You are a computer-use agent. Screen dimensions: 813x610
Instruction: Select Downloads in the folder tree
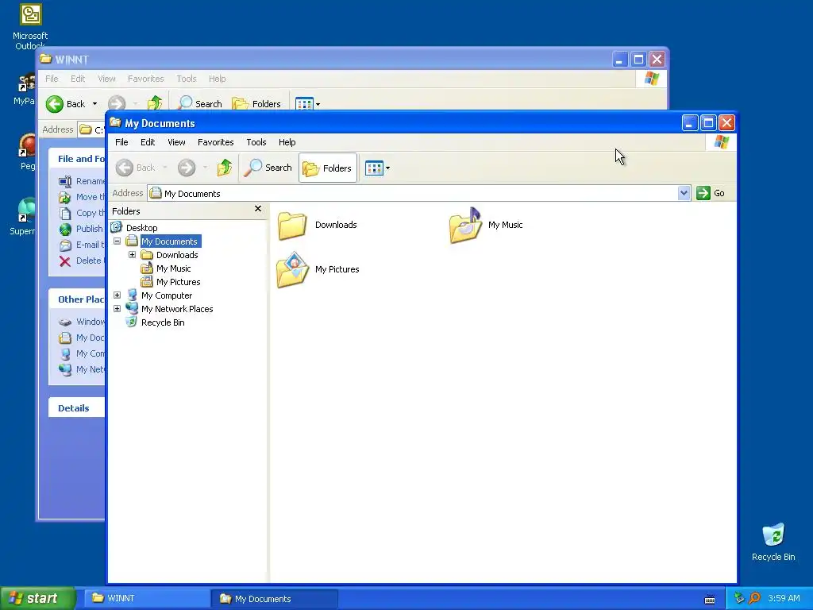(x=177, y=255)
